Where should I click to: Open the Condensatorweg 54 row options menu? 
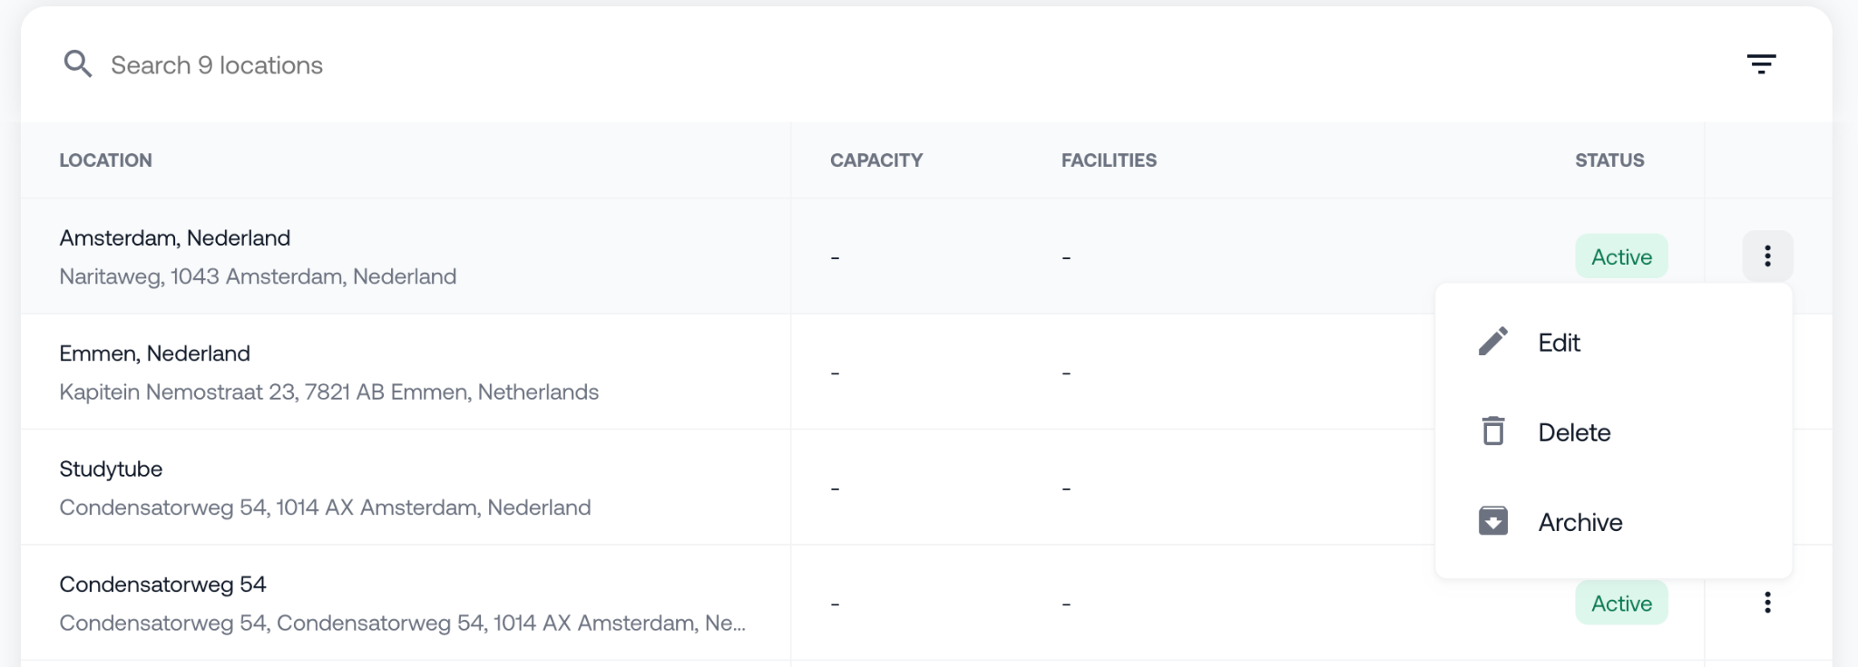pos(1767,603)
